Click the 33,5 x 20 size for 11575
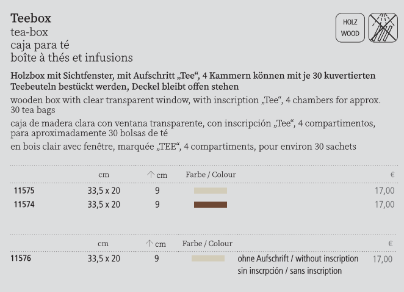Viewport: 404px width, 292px height. coord(104,191)
